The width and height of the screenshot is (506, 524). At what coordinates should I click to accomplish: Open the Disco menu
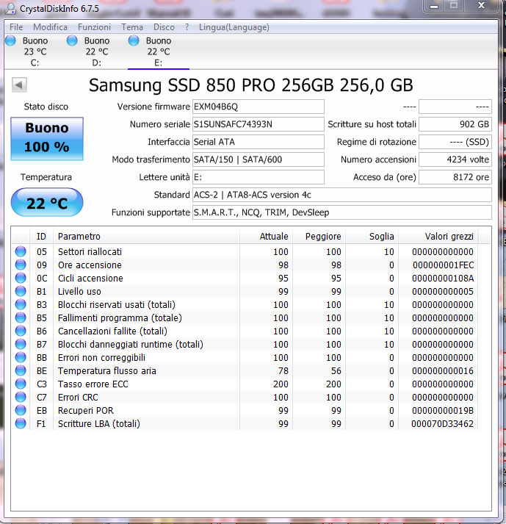[x=164, y=27]
